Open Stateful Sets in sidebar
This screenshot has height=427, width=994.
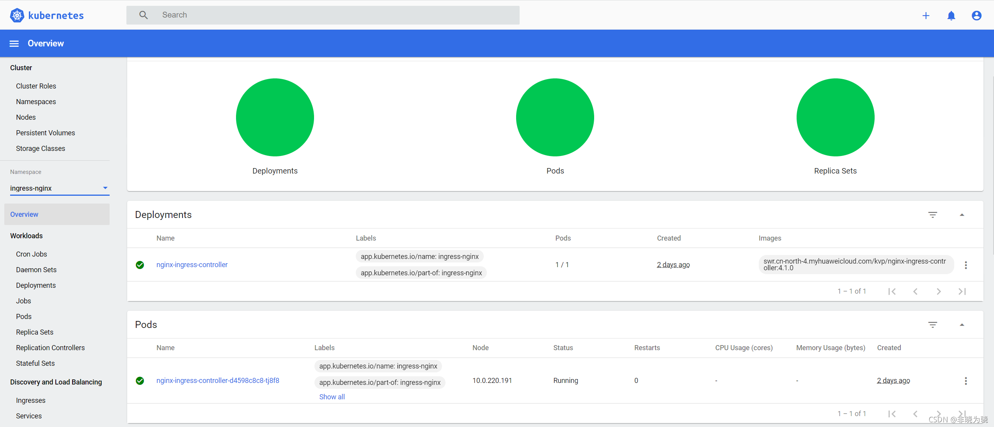[35, 363]
